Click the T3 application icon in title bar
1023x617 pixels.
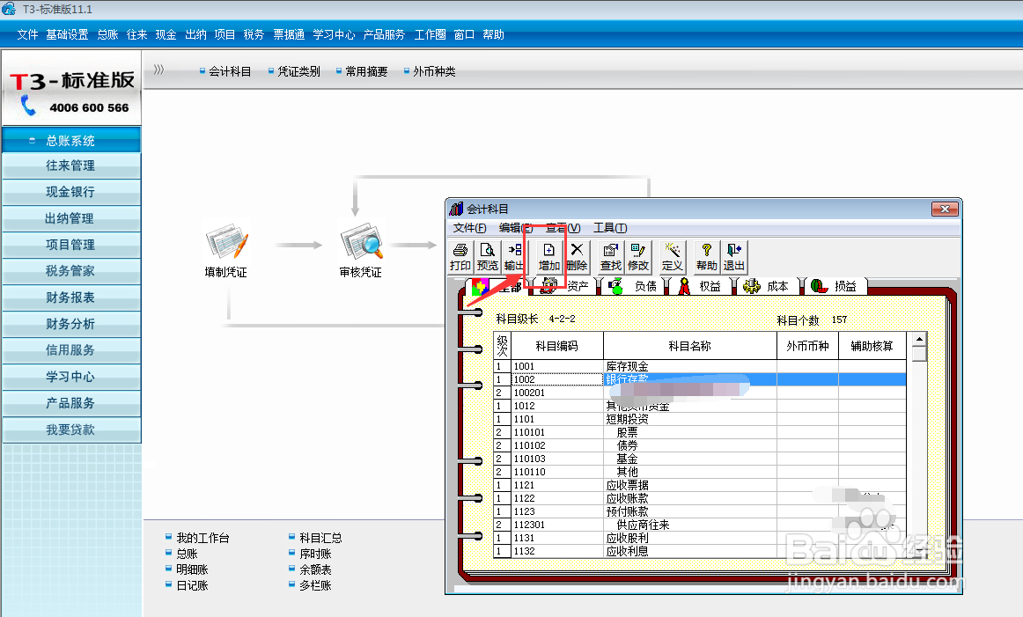[x=9, y=9]
